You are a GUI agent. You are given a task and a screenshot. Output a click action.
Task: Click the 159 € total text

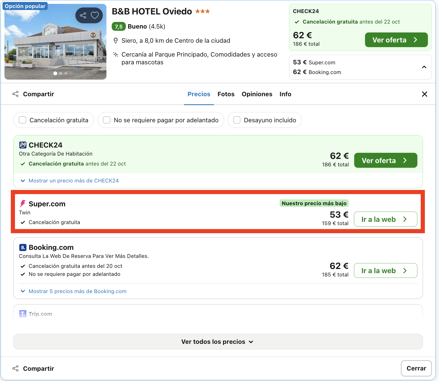[x=335, y=223]
